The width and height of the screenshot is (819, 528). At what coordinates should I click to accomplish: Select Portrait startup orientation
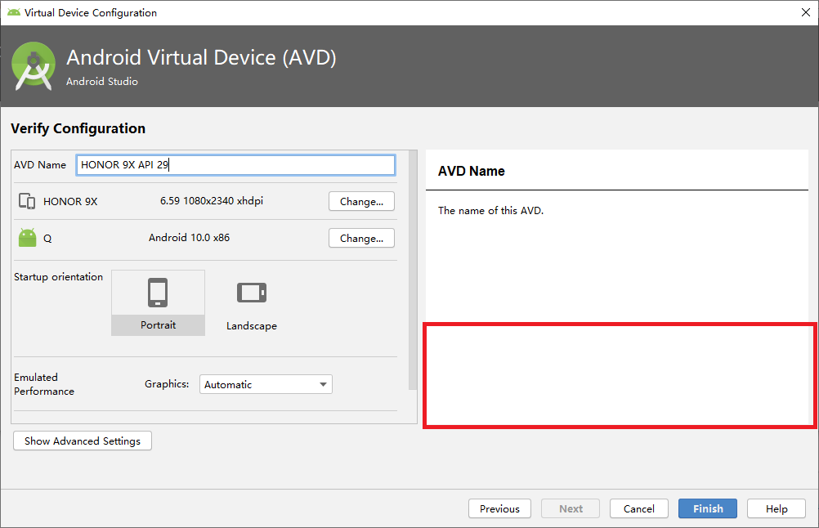click(x=159, y=303)
